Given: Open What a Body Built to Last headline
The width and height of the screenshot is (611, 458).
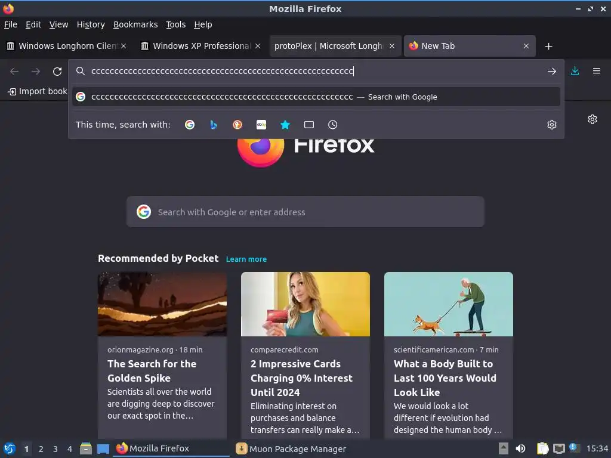Looking at the screenshot, I should click(x=445, y=377).
